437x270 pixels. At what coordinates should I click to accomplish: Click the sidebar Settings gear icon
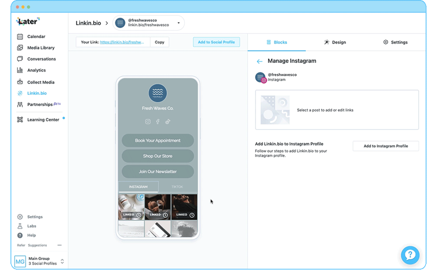(20, 217)
